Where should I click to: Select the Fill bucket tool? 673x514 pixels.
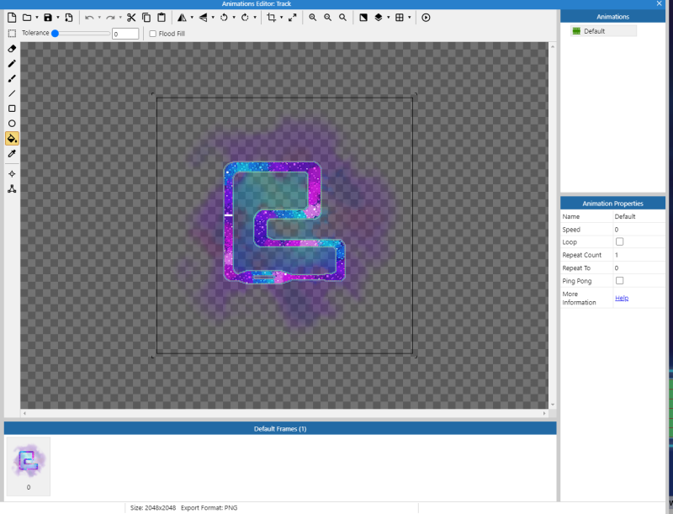coord(12,139)
